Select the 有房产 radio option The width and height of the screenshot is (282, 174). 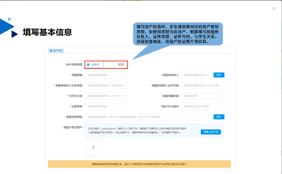tap(88, 65)
